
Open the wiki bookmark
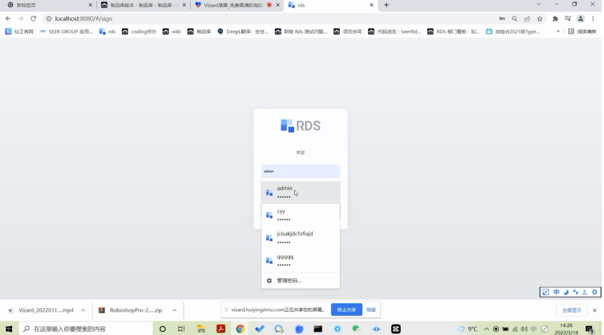(x=172, y=31)
